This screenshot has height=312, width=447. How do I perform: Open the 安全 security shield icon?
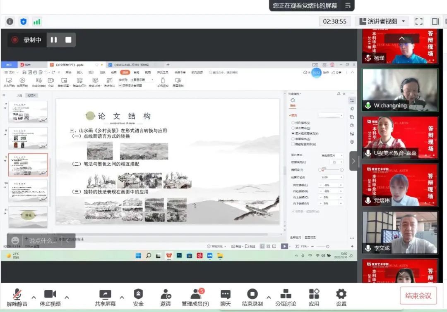click(138, 294)
